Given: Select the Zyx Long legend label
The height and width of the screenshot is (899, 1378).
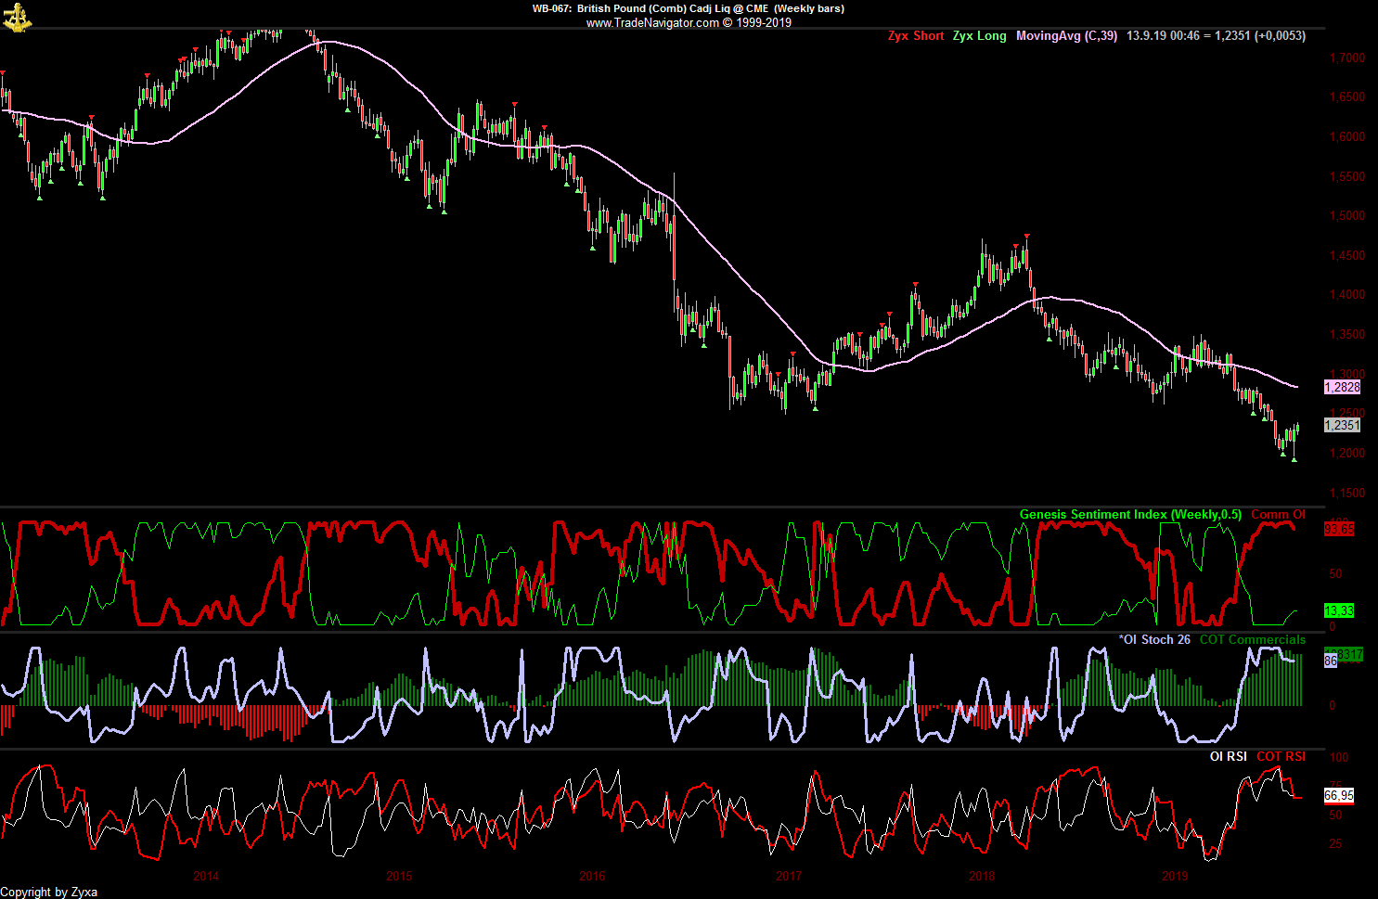Looking at the screenshot, I should coord(979,36).
